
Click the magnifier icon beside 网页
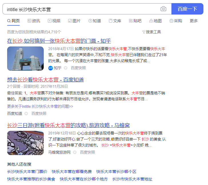(x=9, y=21)
